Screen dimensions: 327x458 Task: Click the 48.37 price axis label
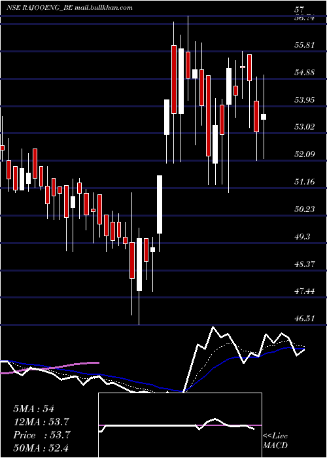click(x=304, y=264)
